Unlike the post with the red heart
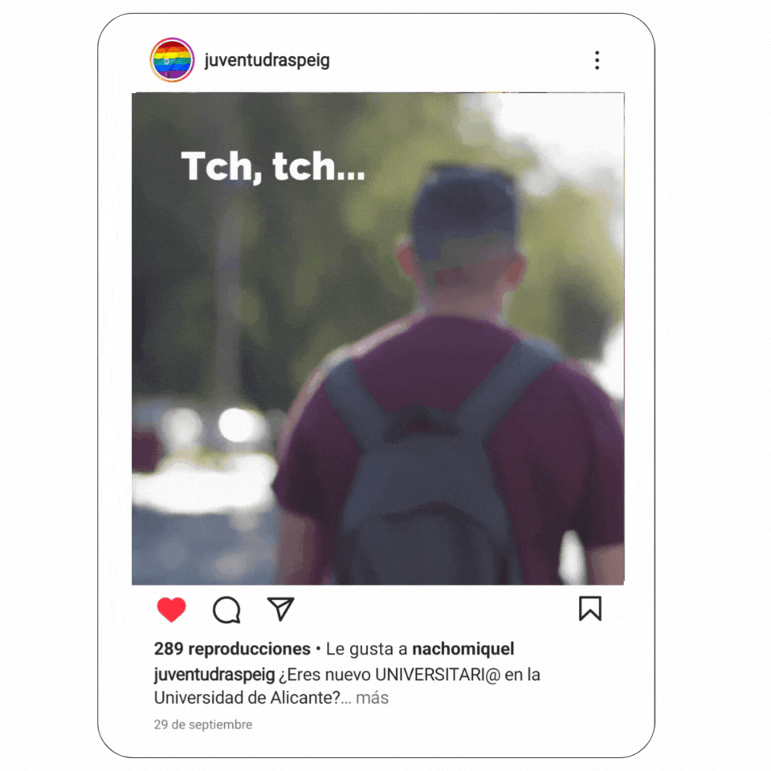The image size is (771, 771). (171, 610)
